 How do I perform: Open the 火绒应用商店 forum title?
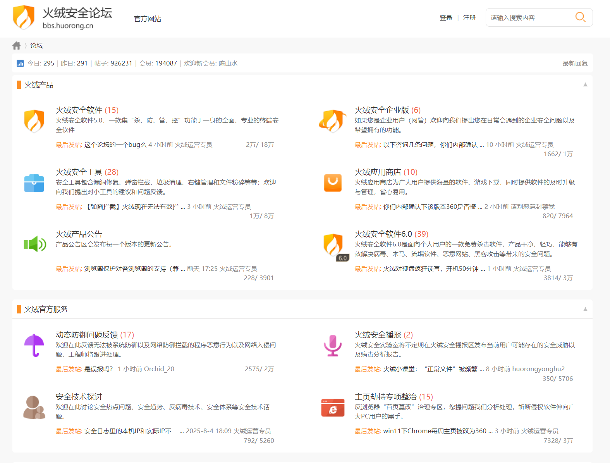(x=378, y=172)
